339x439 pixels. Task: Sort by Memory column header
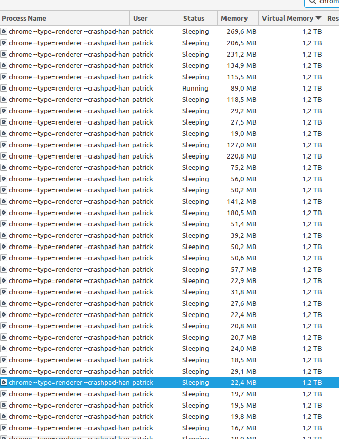point(238,18)
